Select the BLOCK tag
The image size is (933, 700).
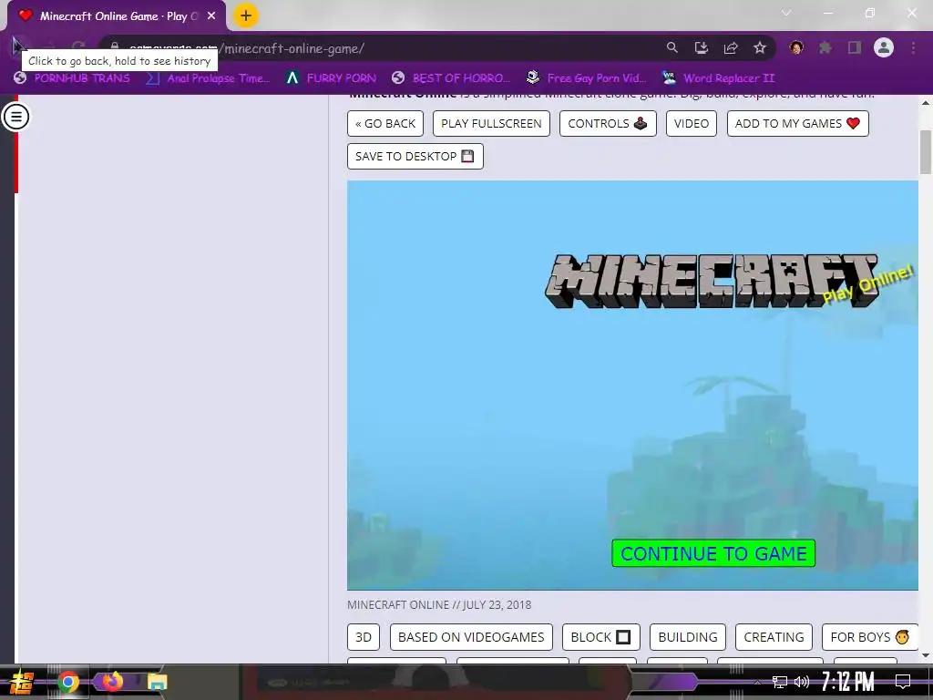pyautogui.click(x=601, y=637)
